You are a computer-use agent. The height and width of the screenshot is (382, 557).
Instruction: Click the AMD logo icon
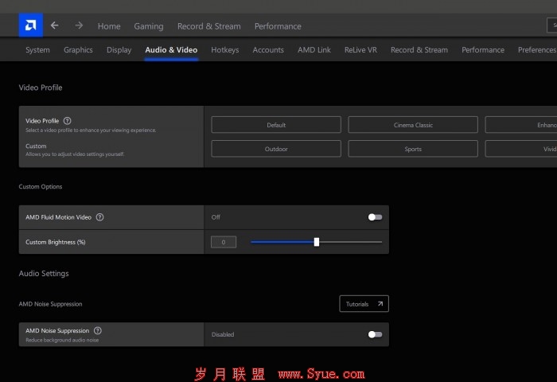click(x=31, y=25)
